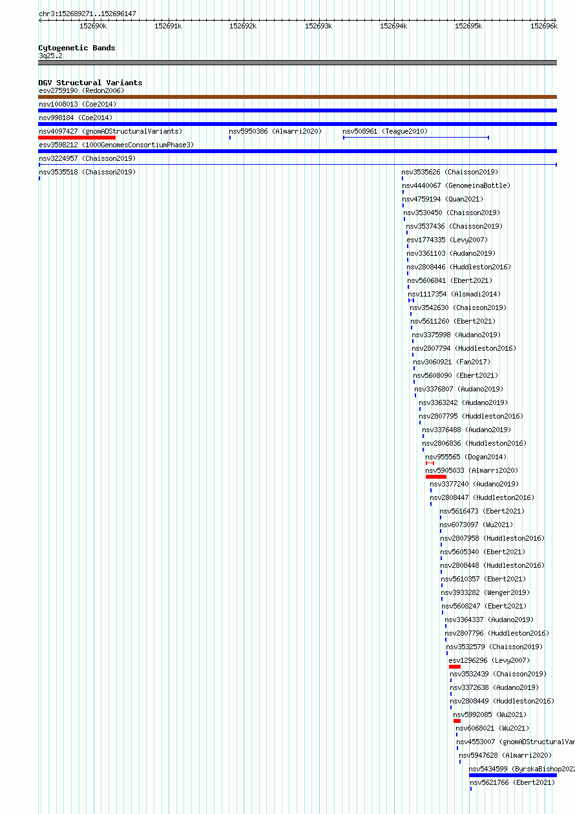
Task: Open nsv1117354 (Alsmadi2014) variant
Action: point(454,294)
